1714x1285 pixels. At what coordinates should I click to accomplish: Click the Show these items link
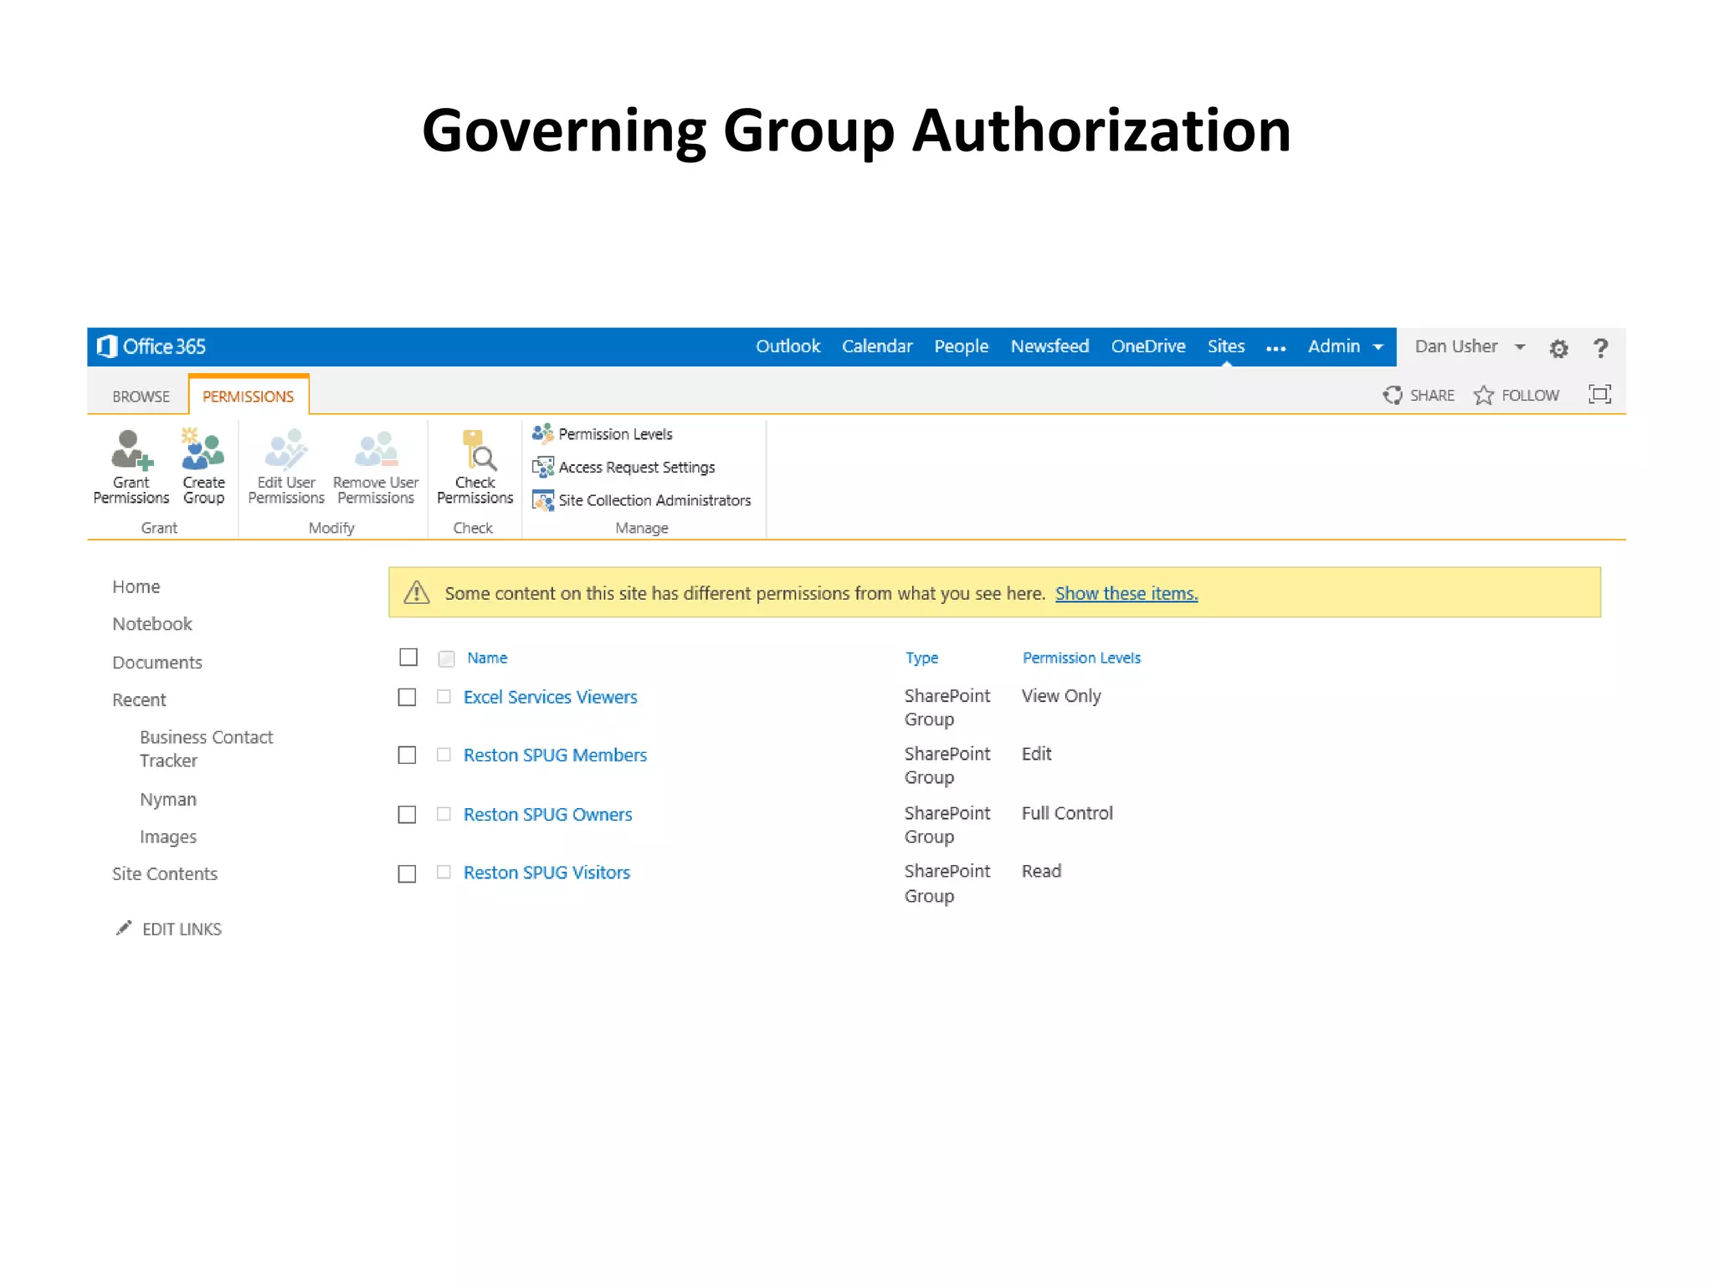click(x=1126, y=593)
